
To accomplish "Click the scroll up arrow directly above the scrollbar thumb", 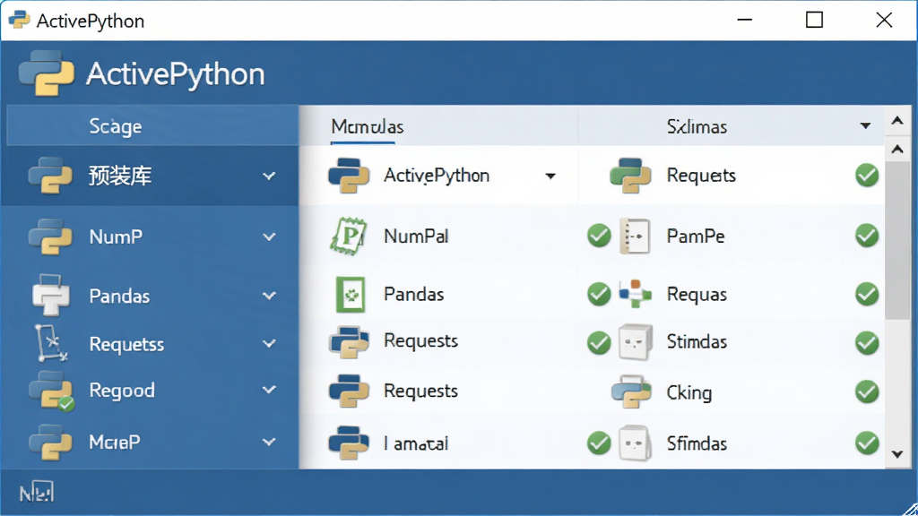I will pos(896,149).
